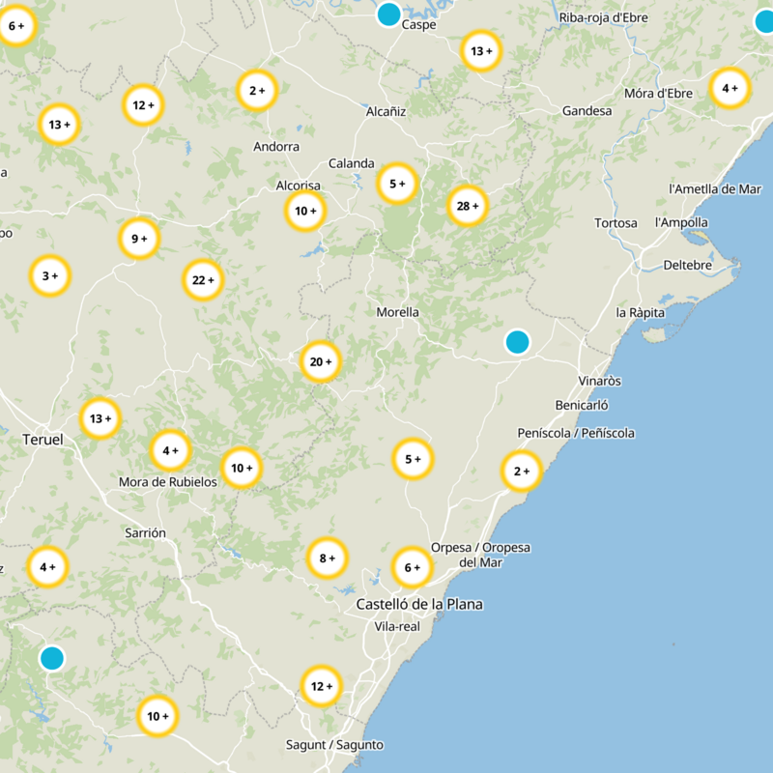Click the blue dot marker at Caspe
This screenshot has height=773, width=773.
pyautogui.click(x=389, y=14)
